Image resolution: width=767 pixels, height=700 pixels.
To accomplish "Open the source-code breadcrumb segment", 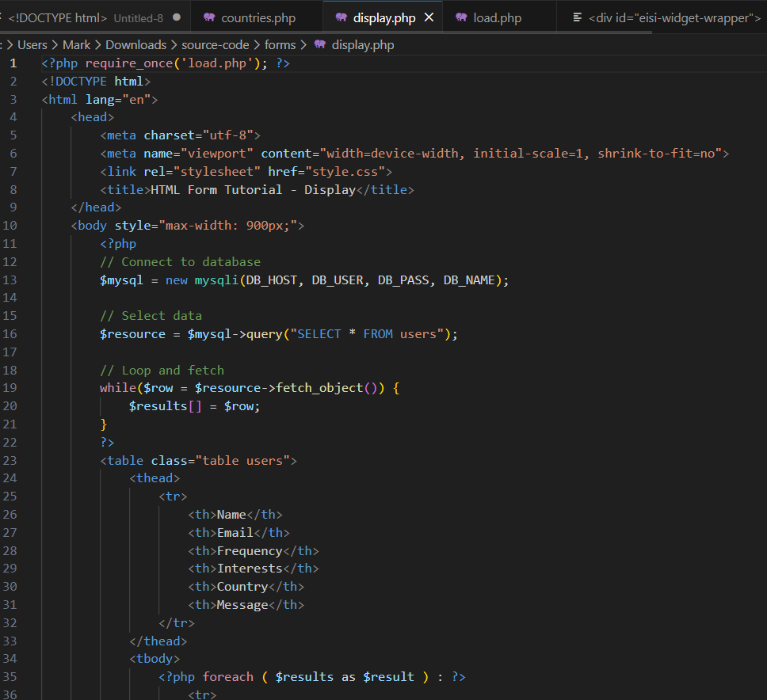I will coord(216,45).
